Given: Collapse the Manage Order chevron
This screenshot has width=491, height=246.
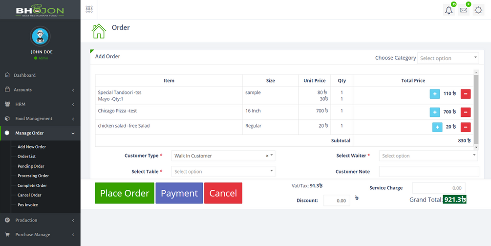Looking at the screenshot, I should coord(73,134).
